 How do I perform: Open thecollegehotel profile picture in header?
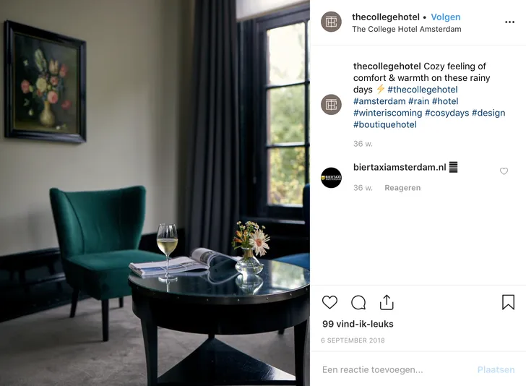[x=331, y=22]
